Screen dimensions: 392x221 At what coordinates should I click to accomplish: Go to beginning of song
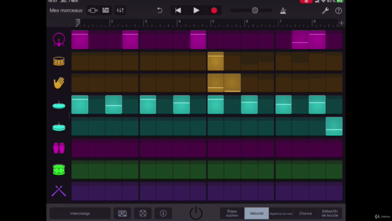tap(178, 10)
